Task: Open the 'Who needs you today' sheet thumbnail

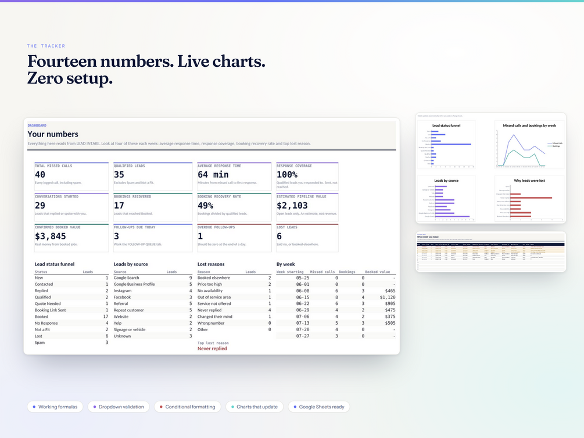Action: tap(491, 252)
